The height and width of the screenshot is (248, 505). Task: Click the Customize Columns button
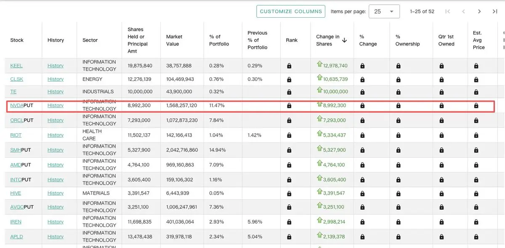pos(291,11)
